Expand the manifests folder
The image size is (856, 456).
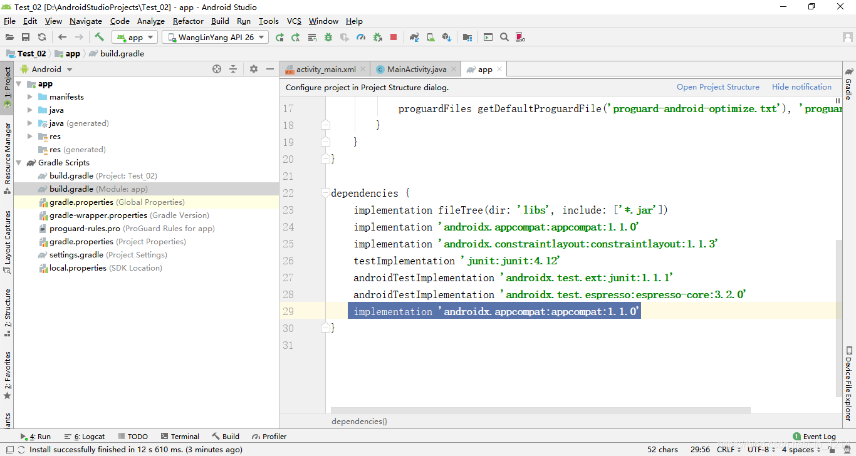coord(30,97)
